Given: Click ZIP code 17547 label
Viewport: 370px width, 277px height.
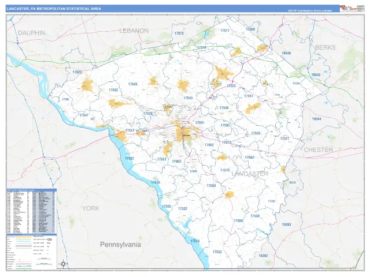Looking at the screenshot, I should coord(84,115).
